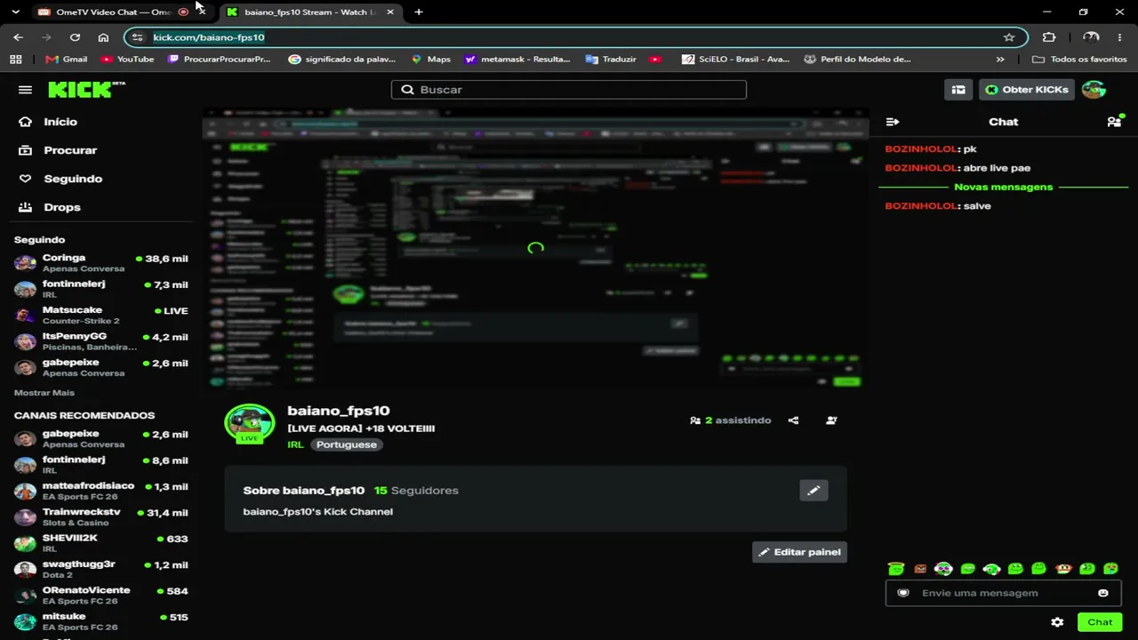The height and width of the screenshot is (640, 1138).
Task: Send message with the green Chat button
Action: [x=1100, y=622]
